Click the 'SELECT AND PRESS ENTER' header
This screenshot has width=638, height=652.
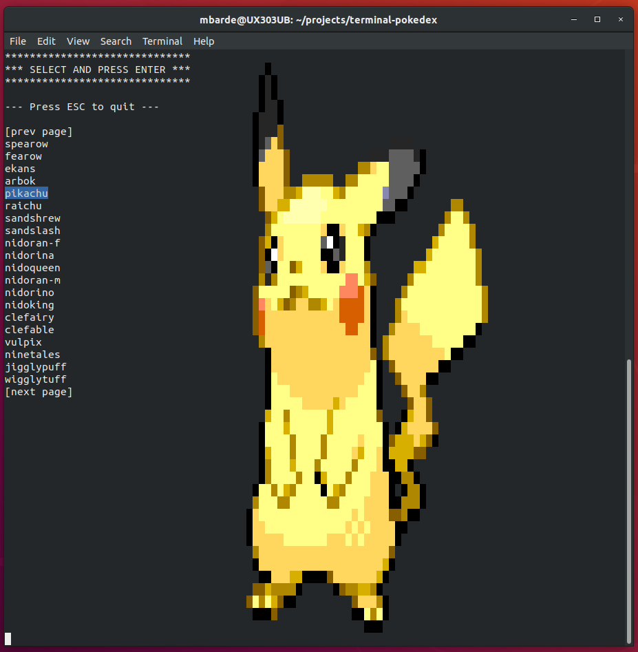click(x=98, y=70)
